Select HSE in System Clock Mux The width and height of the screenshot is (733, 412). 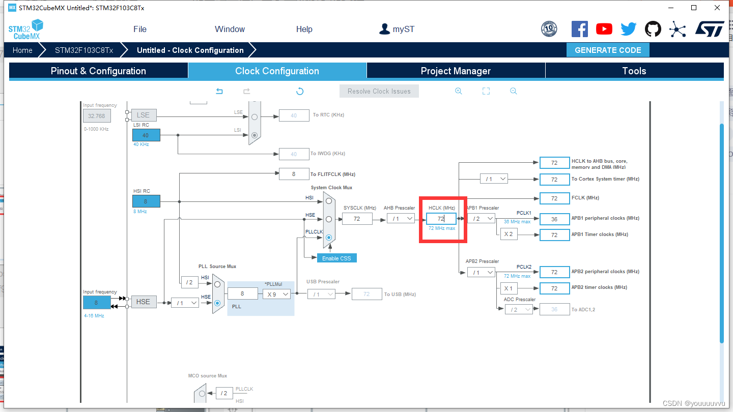tap(329, 219)
